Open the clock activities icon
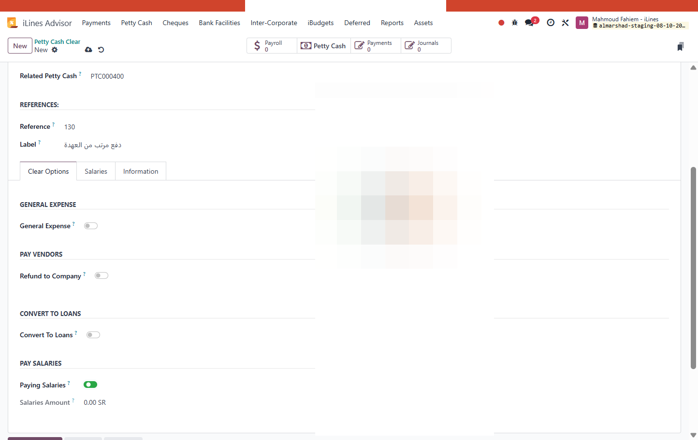 click(551, 23)
